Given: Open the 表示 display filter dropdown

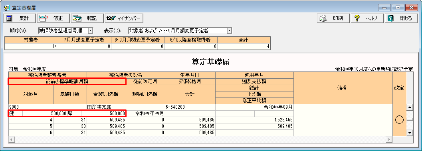Looking at the screenshot, I should (229, 31).
